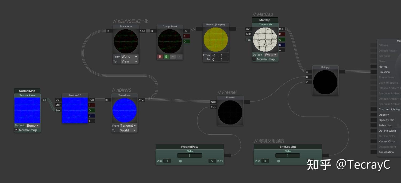Viewport: 401px width, 183px height.
Task: Select Custom Lighting in the main node list
Action: [x=389, y=109]
